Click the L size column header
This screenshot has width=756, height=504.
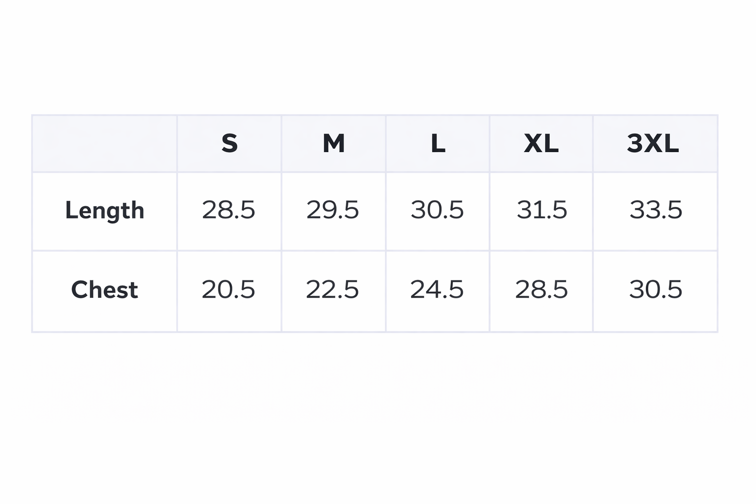tap(438, 144)
